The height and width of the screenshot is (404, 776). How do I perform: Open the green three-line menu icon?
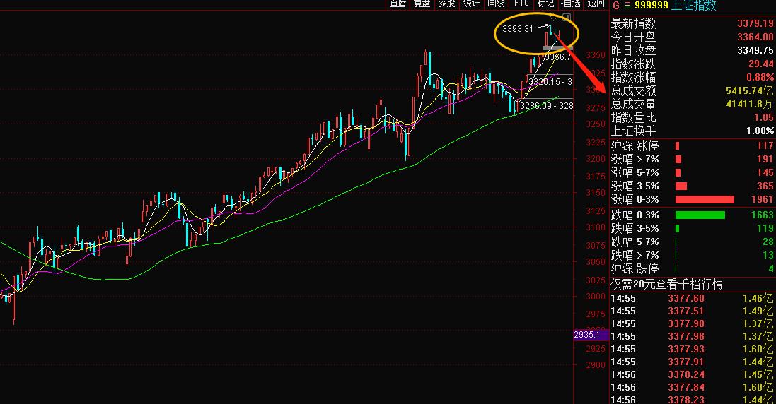click(x=627, y=6)
